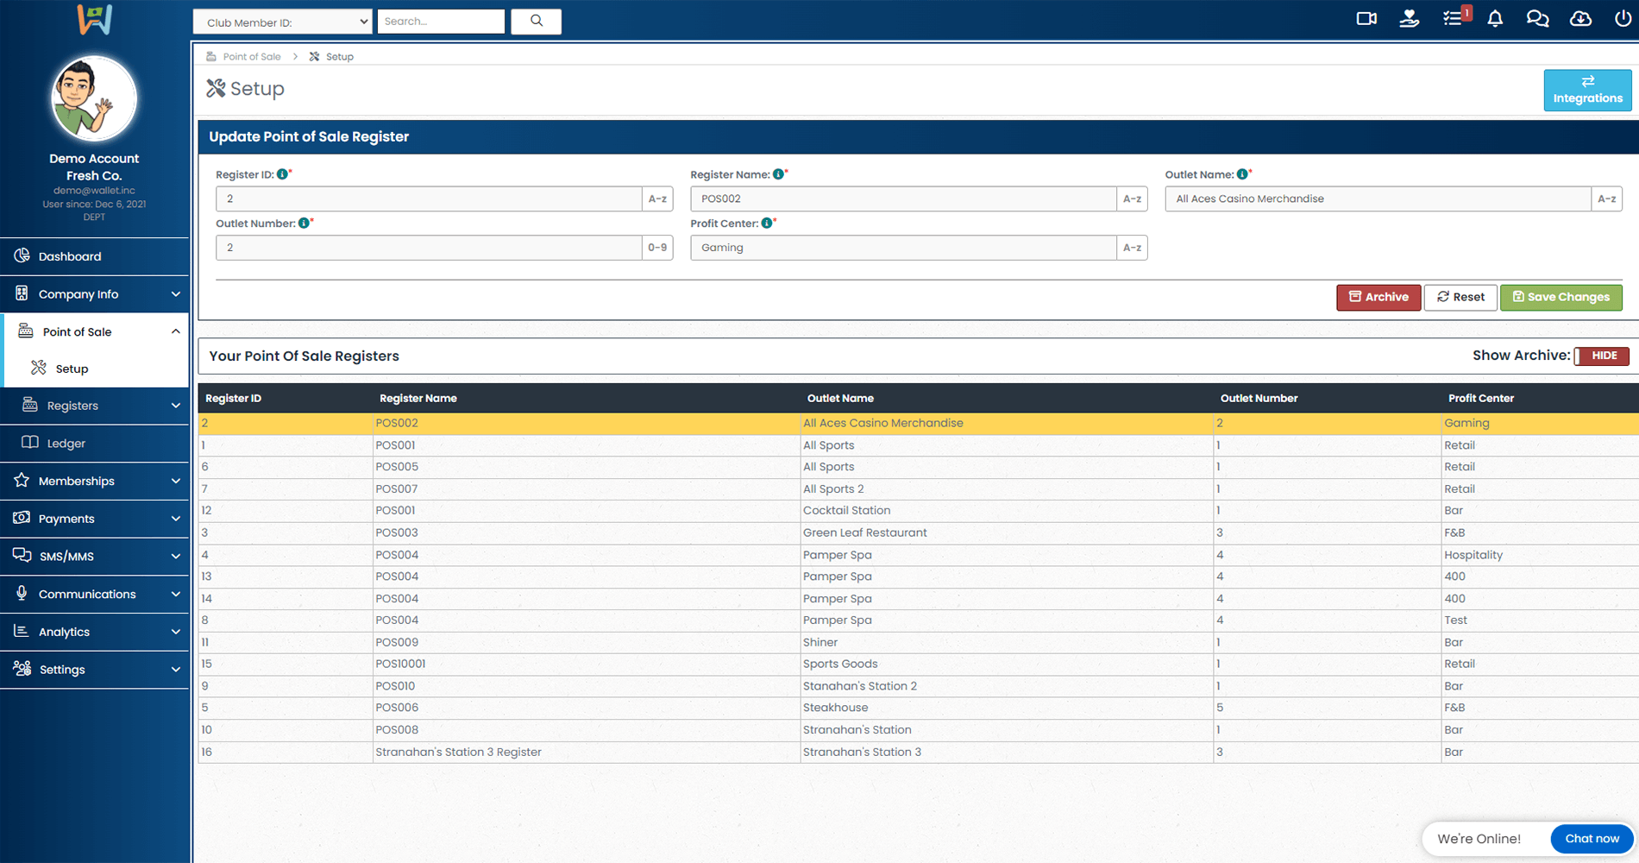This screenshot has height=863, width=1639.
Task: Click the Save Changes button
Action: pos(1561,297)
